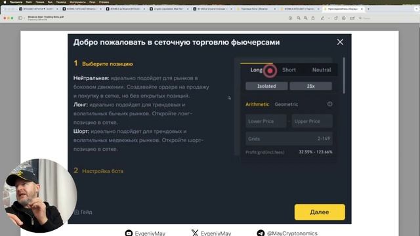Viewport: 420px width, 236px height.
Task: Click the 25x leverage button
Action: coord(310,86)
